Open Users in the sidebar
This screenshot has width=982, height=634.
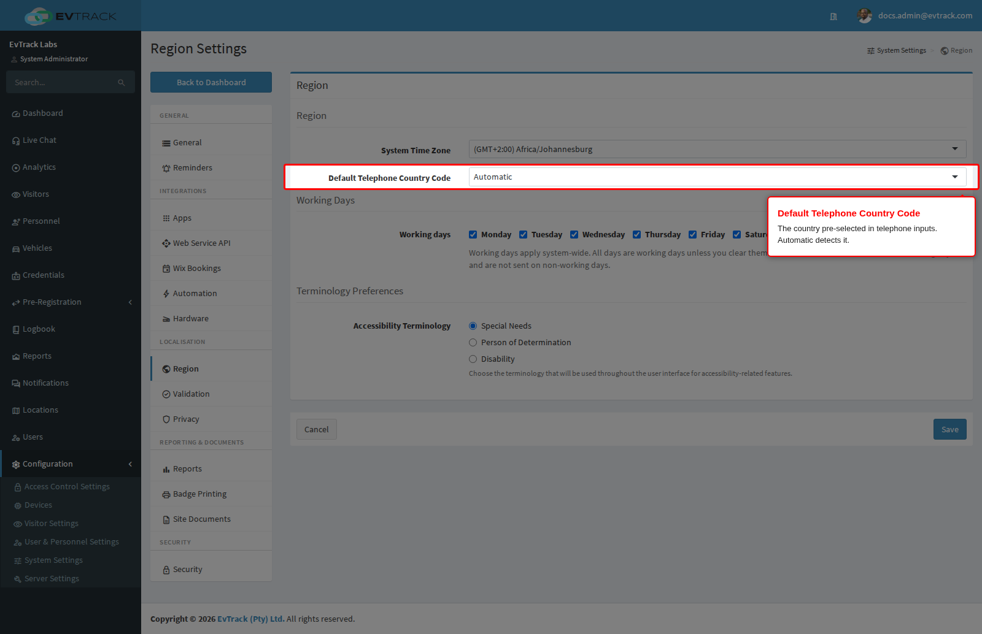[x=71, y=437]
